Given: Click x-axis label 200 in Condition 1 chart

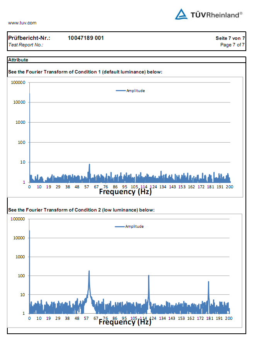Looking at the screenshot, I should click(230, 187).
